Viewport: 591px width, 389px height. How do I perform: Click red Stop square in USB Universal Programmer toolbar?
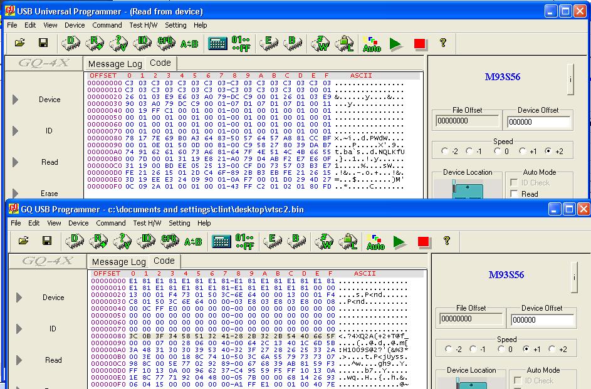(419, 44)
